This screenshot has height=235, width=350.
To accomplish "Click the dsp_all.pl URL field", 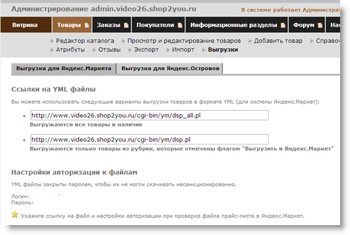I will pyautogui.click(x=149, y=115).
